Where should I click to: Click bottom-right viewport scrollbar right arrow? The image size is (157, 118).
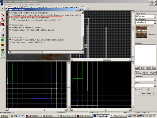[130, 109]
